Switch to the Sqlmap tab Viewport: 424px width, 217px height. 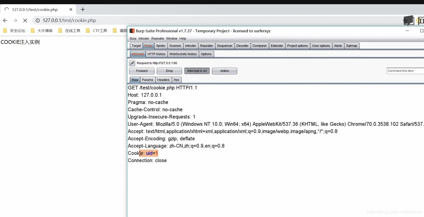[352, 46]
